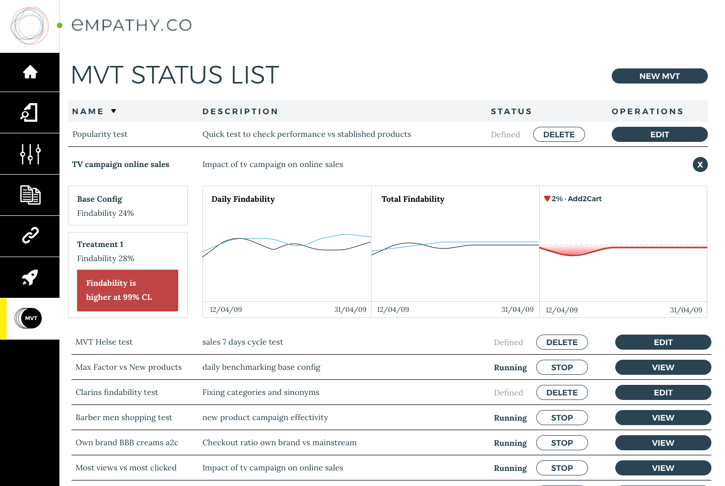725x486 pixels.
Task: Open the link chain sidebar icon
Action: click(x=30, y=235)
